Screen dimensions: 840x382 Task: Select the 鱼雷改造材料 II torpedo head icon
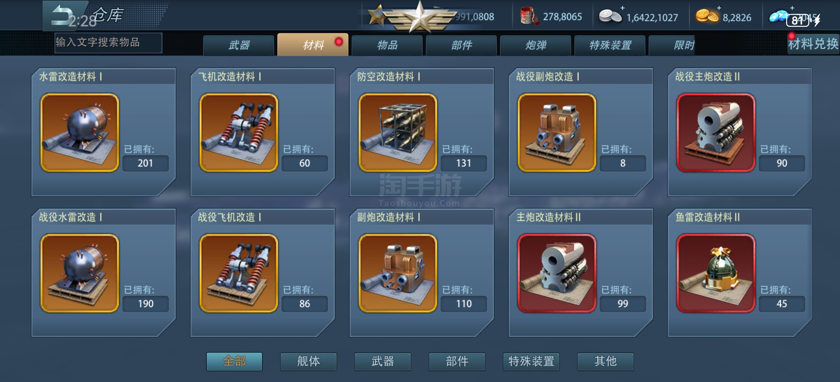pyautogui.click(x=716, y=273)
